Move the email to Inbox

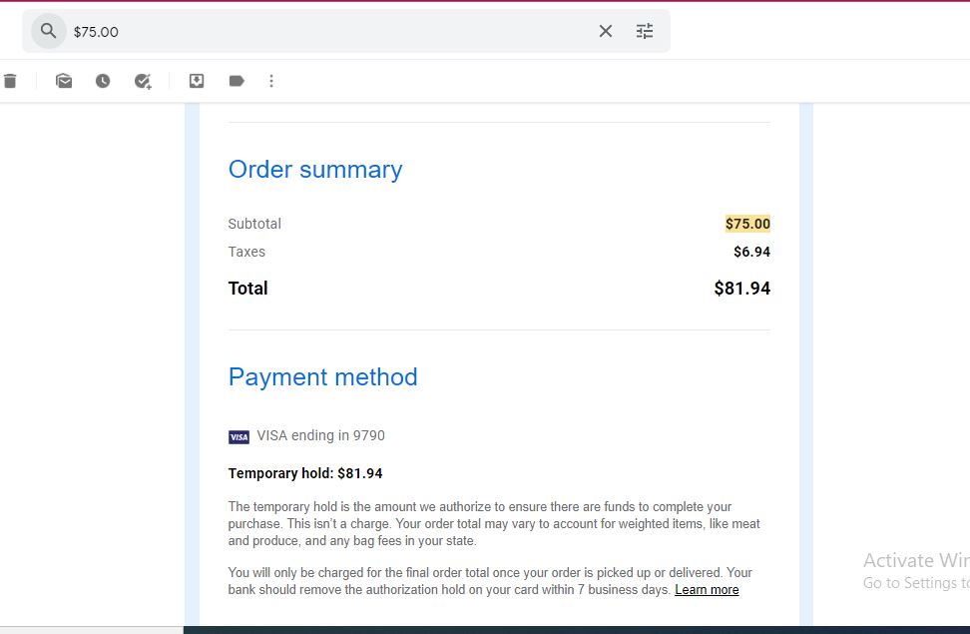(x=197, y=81)
